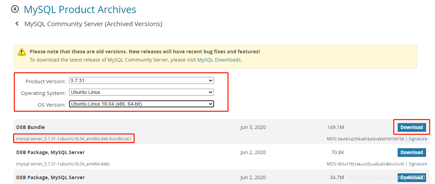Follow the MySQL Downloads link
Viewport: 435px width, 184px height.
pos(219,60)
